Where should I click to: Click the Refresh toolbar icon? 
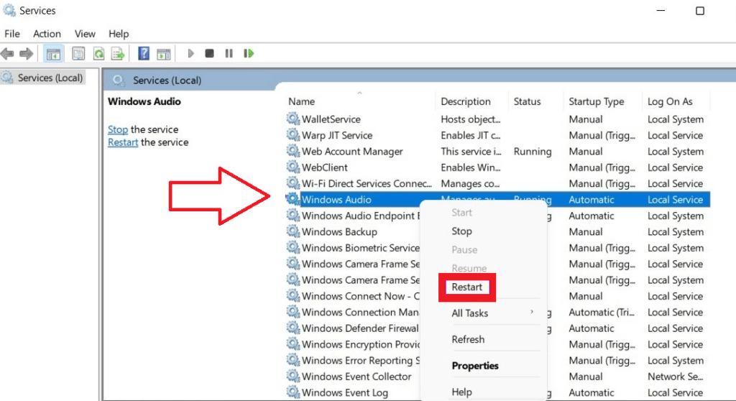pos(98,53)
